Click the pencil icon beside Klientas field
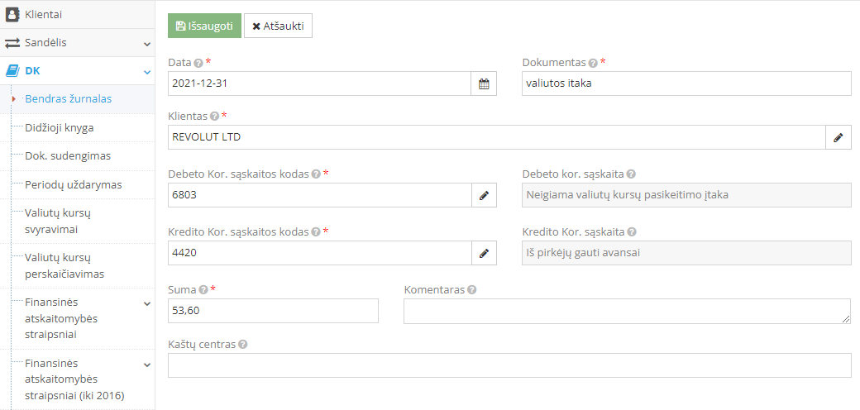The width and height of the screenshot is (860, 410). (838, 137)
